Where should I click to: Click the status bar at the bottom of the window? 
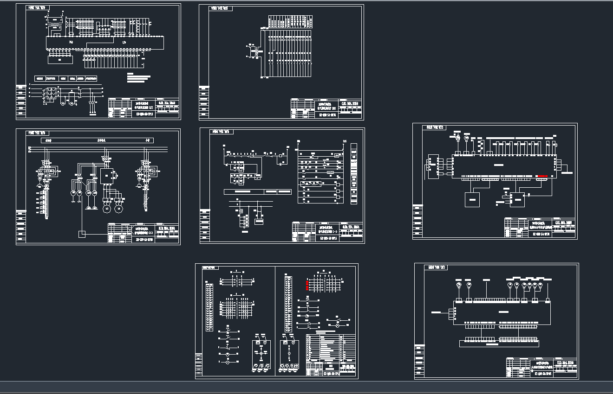click(306, 387)
